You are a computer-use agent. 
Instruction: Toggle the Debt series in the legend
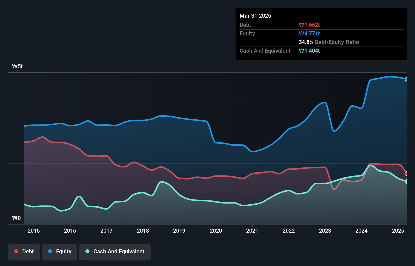[x=24, y=252]
